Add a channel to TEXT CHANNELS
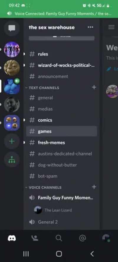 click(94, 87)
